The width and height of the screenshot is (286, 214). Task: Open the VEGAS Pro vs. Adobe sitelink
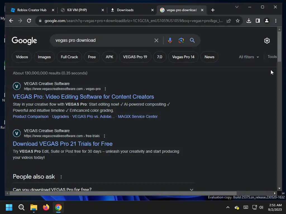93,116
